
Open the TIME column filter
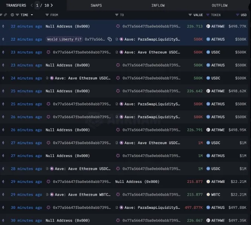pos(17,15)
